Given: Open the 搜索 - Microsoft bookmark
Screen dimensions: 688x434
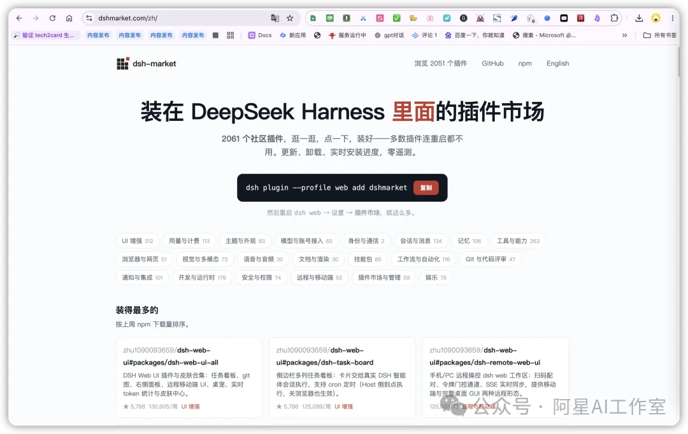Looking at the screenshot, I should point(544,35).
